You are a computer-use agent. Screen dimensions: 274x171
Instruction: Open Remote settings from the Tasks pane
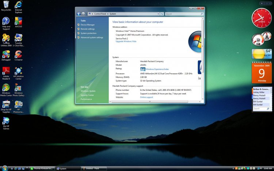pos(88,29)
